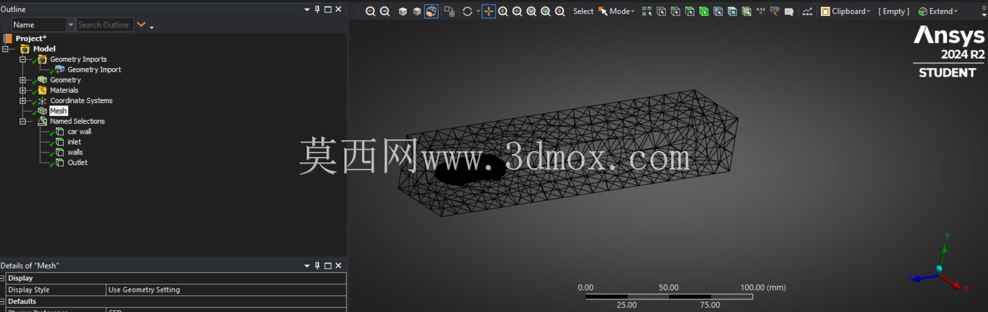Click the Select toolbar label
This screenshot has width=988, height=312.
(x=583, y=12)
